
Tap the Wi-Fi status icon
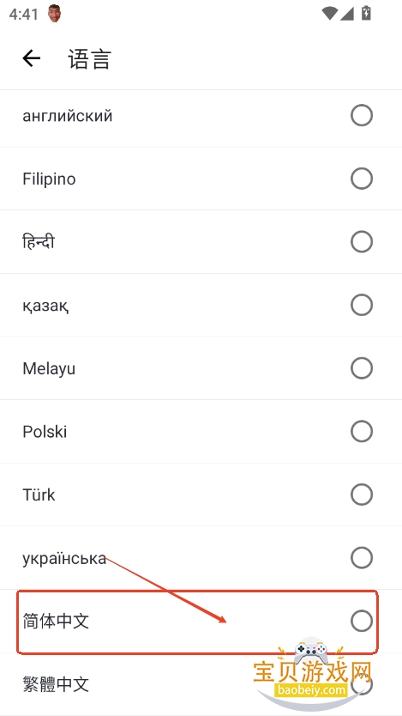[329, 13]
